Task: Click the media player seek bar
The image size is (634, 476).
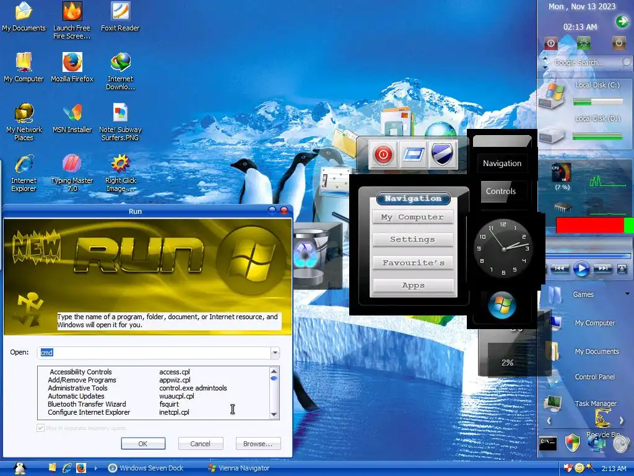Action: (x=588, y=255)
